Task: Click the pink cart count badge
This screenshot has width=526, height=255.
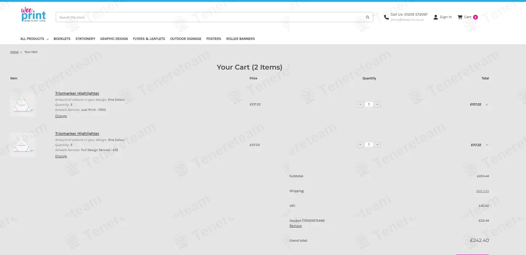Action: (475, 17)
